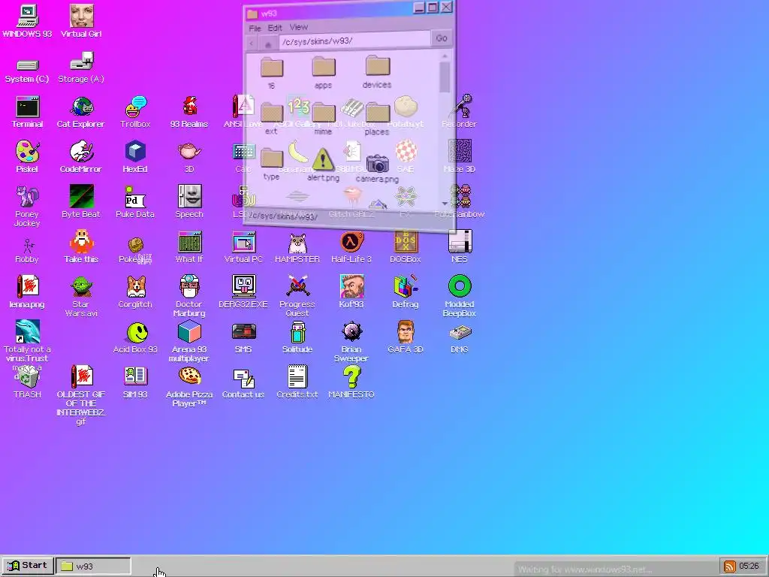
Task: Open the Terminal desktop icon
Action: [x=27, y=113]
